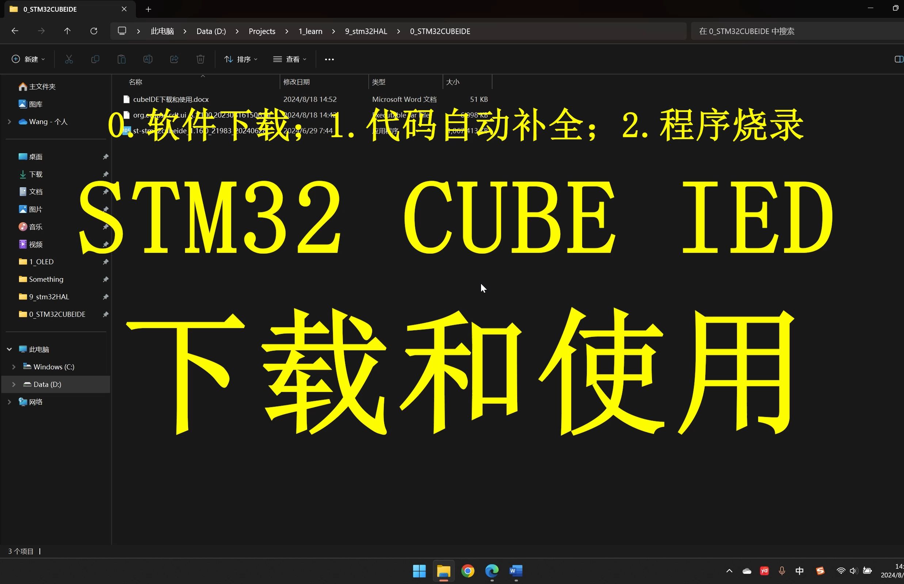Click Projects in the address breadcrumb

pyautogui.click(x=262, y=31)
